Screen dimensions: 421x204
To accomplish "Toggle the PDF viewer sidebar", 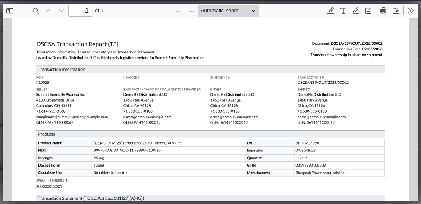I will tap(10, 11).
